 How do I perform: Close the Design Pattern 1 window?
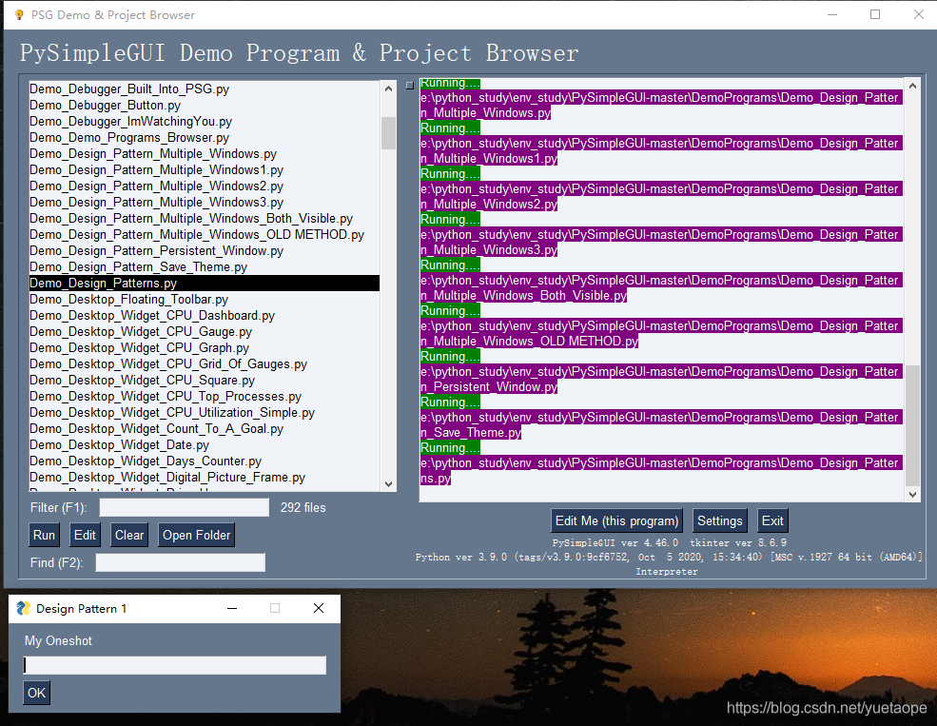click(x=319, y=608)
